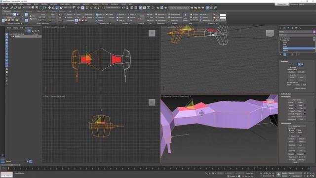Activate the Select and Link tool
This screenshot has height=178, width=316.
coord(11,8)
